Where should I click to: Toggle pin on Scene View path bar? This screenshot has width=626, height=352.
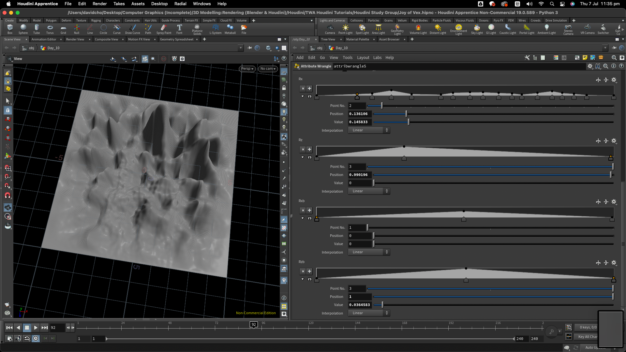click(250, 48)
